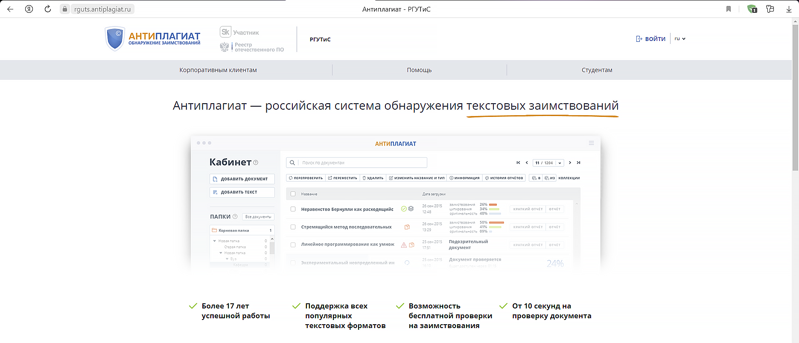Click the padlock site security icon
This screenshot has height=343, width=799.
pyautogui.click(x=65, y=9)
